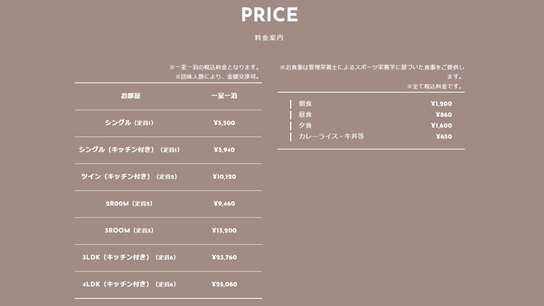Select ツイン（キッチン付き） room name
Viewport: 544px width, 306px height.
pyautogui.click(x=129, y=177)
